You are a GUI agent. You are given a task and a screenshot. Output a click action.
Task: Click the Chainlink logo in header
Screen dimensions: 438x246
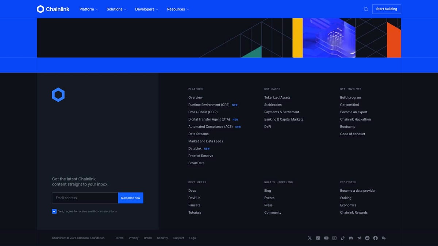point(53,9)
